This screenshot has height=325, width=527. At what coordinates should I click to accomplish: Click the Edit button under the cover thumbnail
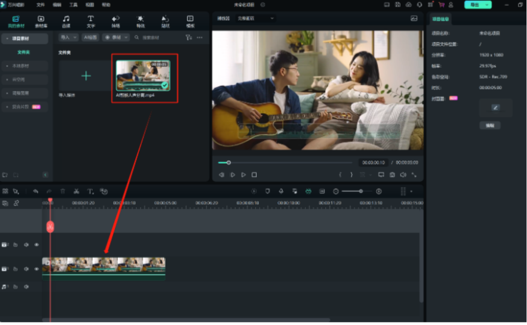click(x=489, y=126)
